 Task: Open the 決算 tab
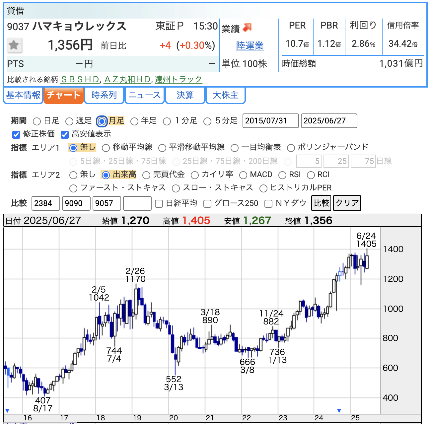point(185,96)
